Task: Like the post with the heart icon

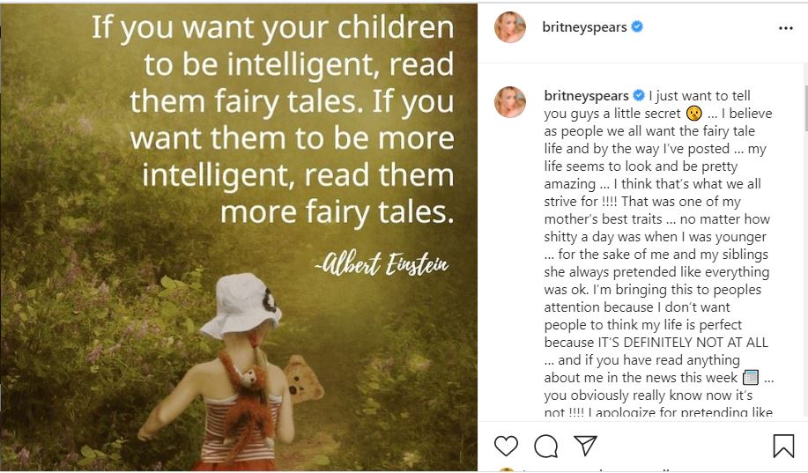Action: [506, 446]
